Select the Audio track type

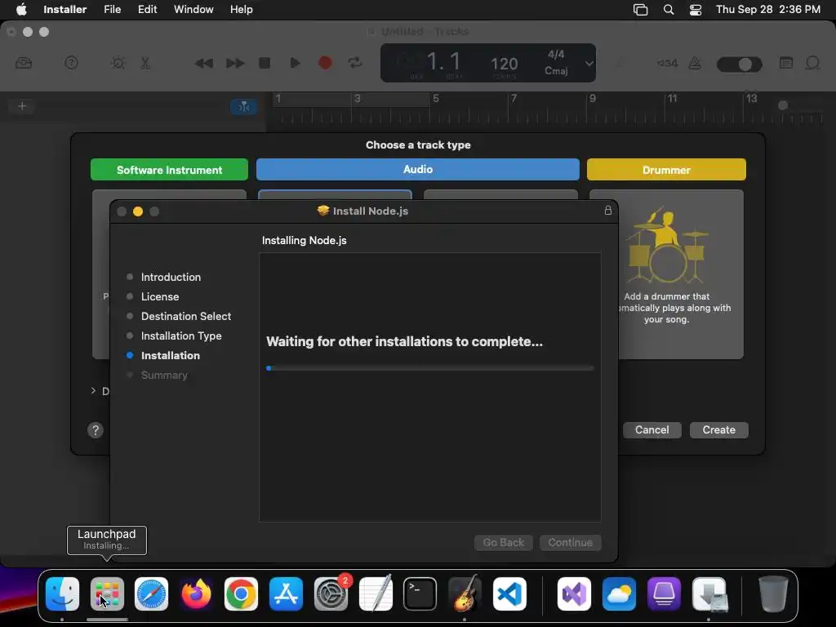pyautogui.click(x=417, y=169)
